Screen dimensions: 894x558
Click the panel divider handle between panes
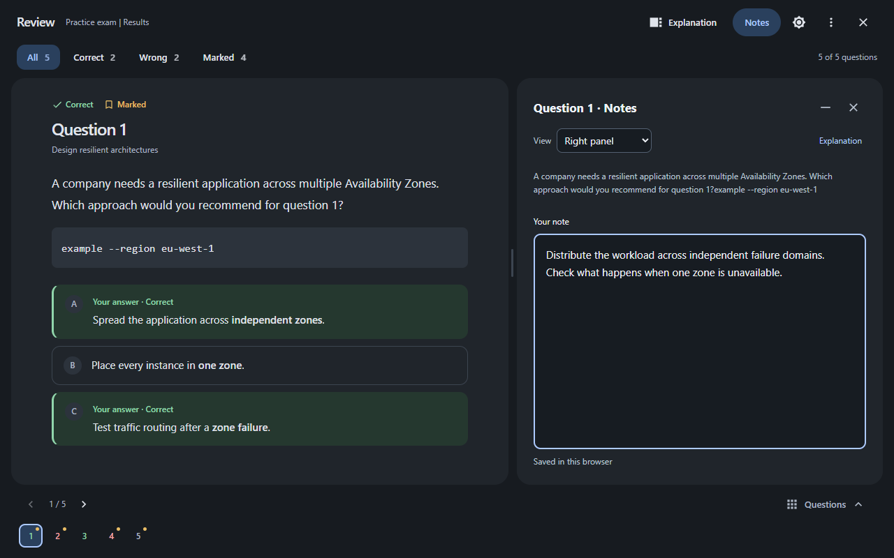pos(513,263)
